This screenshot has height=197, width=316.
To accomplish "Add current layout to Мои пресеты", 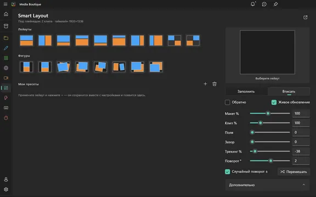I will [x=205, y=84].
